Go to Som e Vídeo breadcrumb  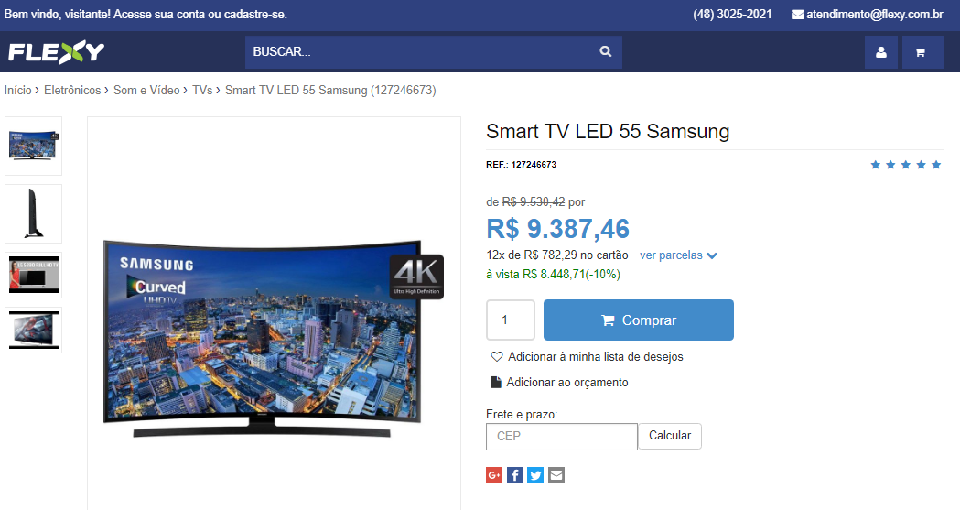146,90
